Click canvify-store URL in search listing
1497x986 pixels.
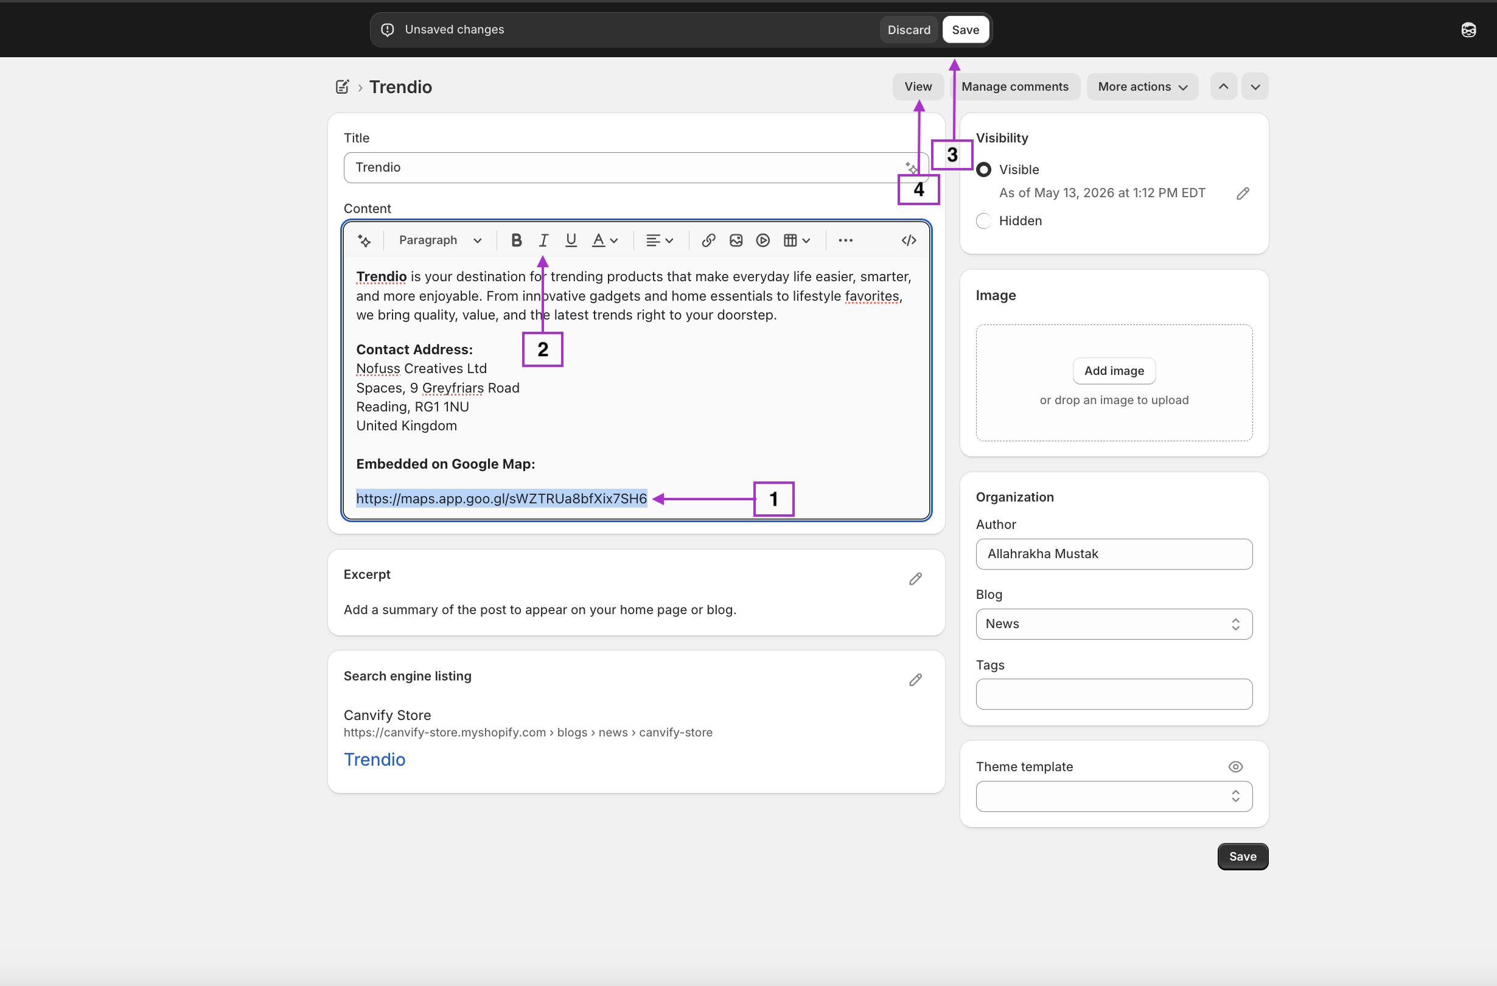(528, 732)
